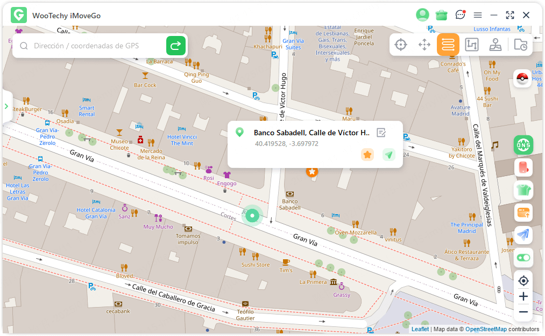Select the Multi-spot route mode icon

pyautogui.click(x=472, y=45)
